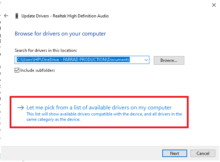Click the empty footer area left of Next
The height and width of the screenshot is (162, 220).
(89, 153)
